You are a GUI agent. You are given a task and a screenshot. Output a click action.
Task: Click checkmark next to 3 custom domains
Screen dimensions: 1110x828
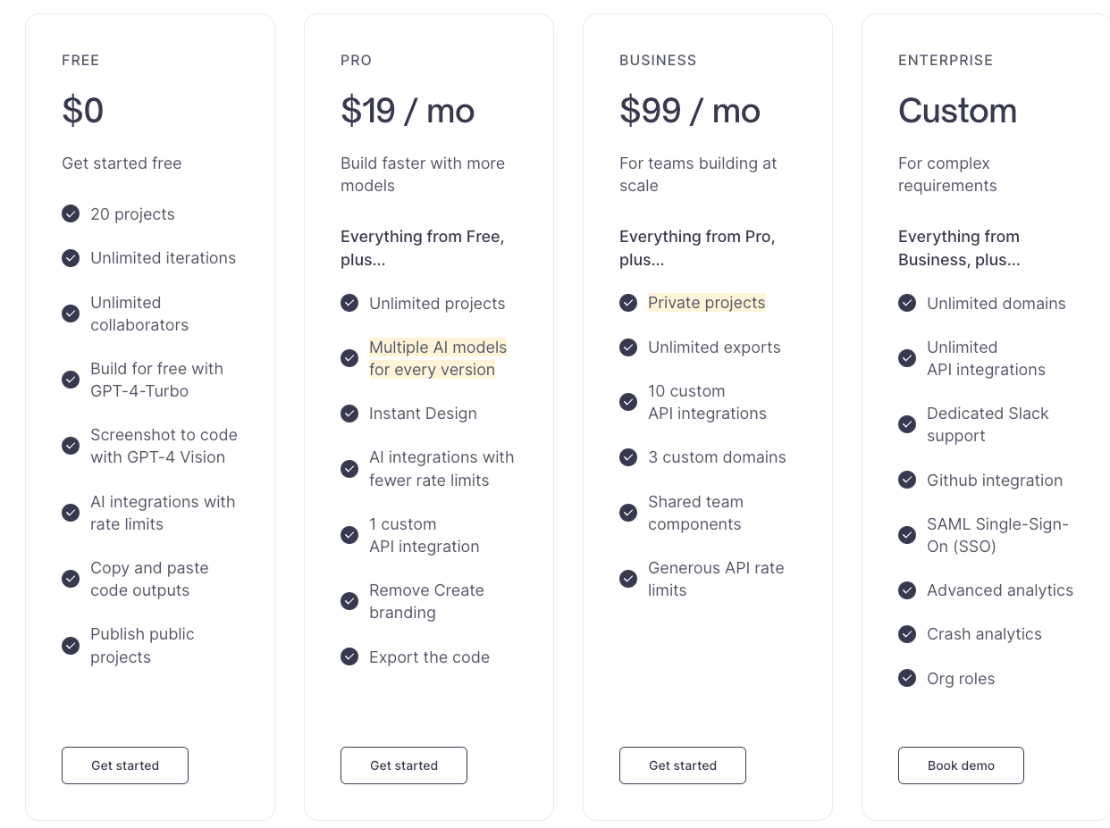coord(628,457)
